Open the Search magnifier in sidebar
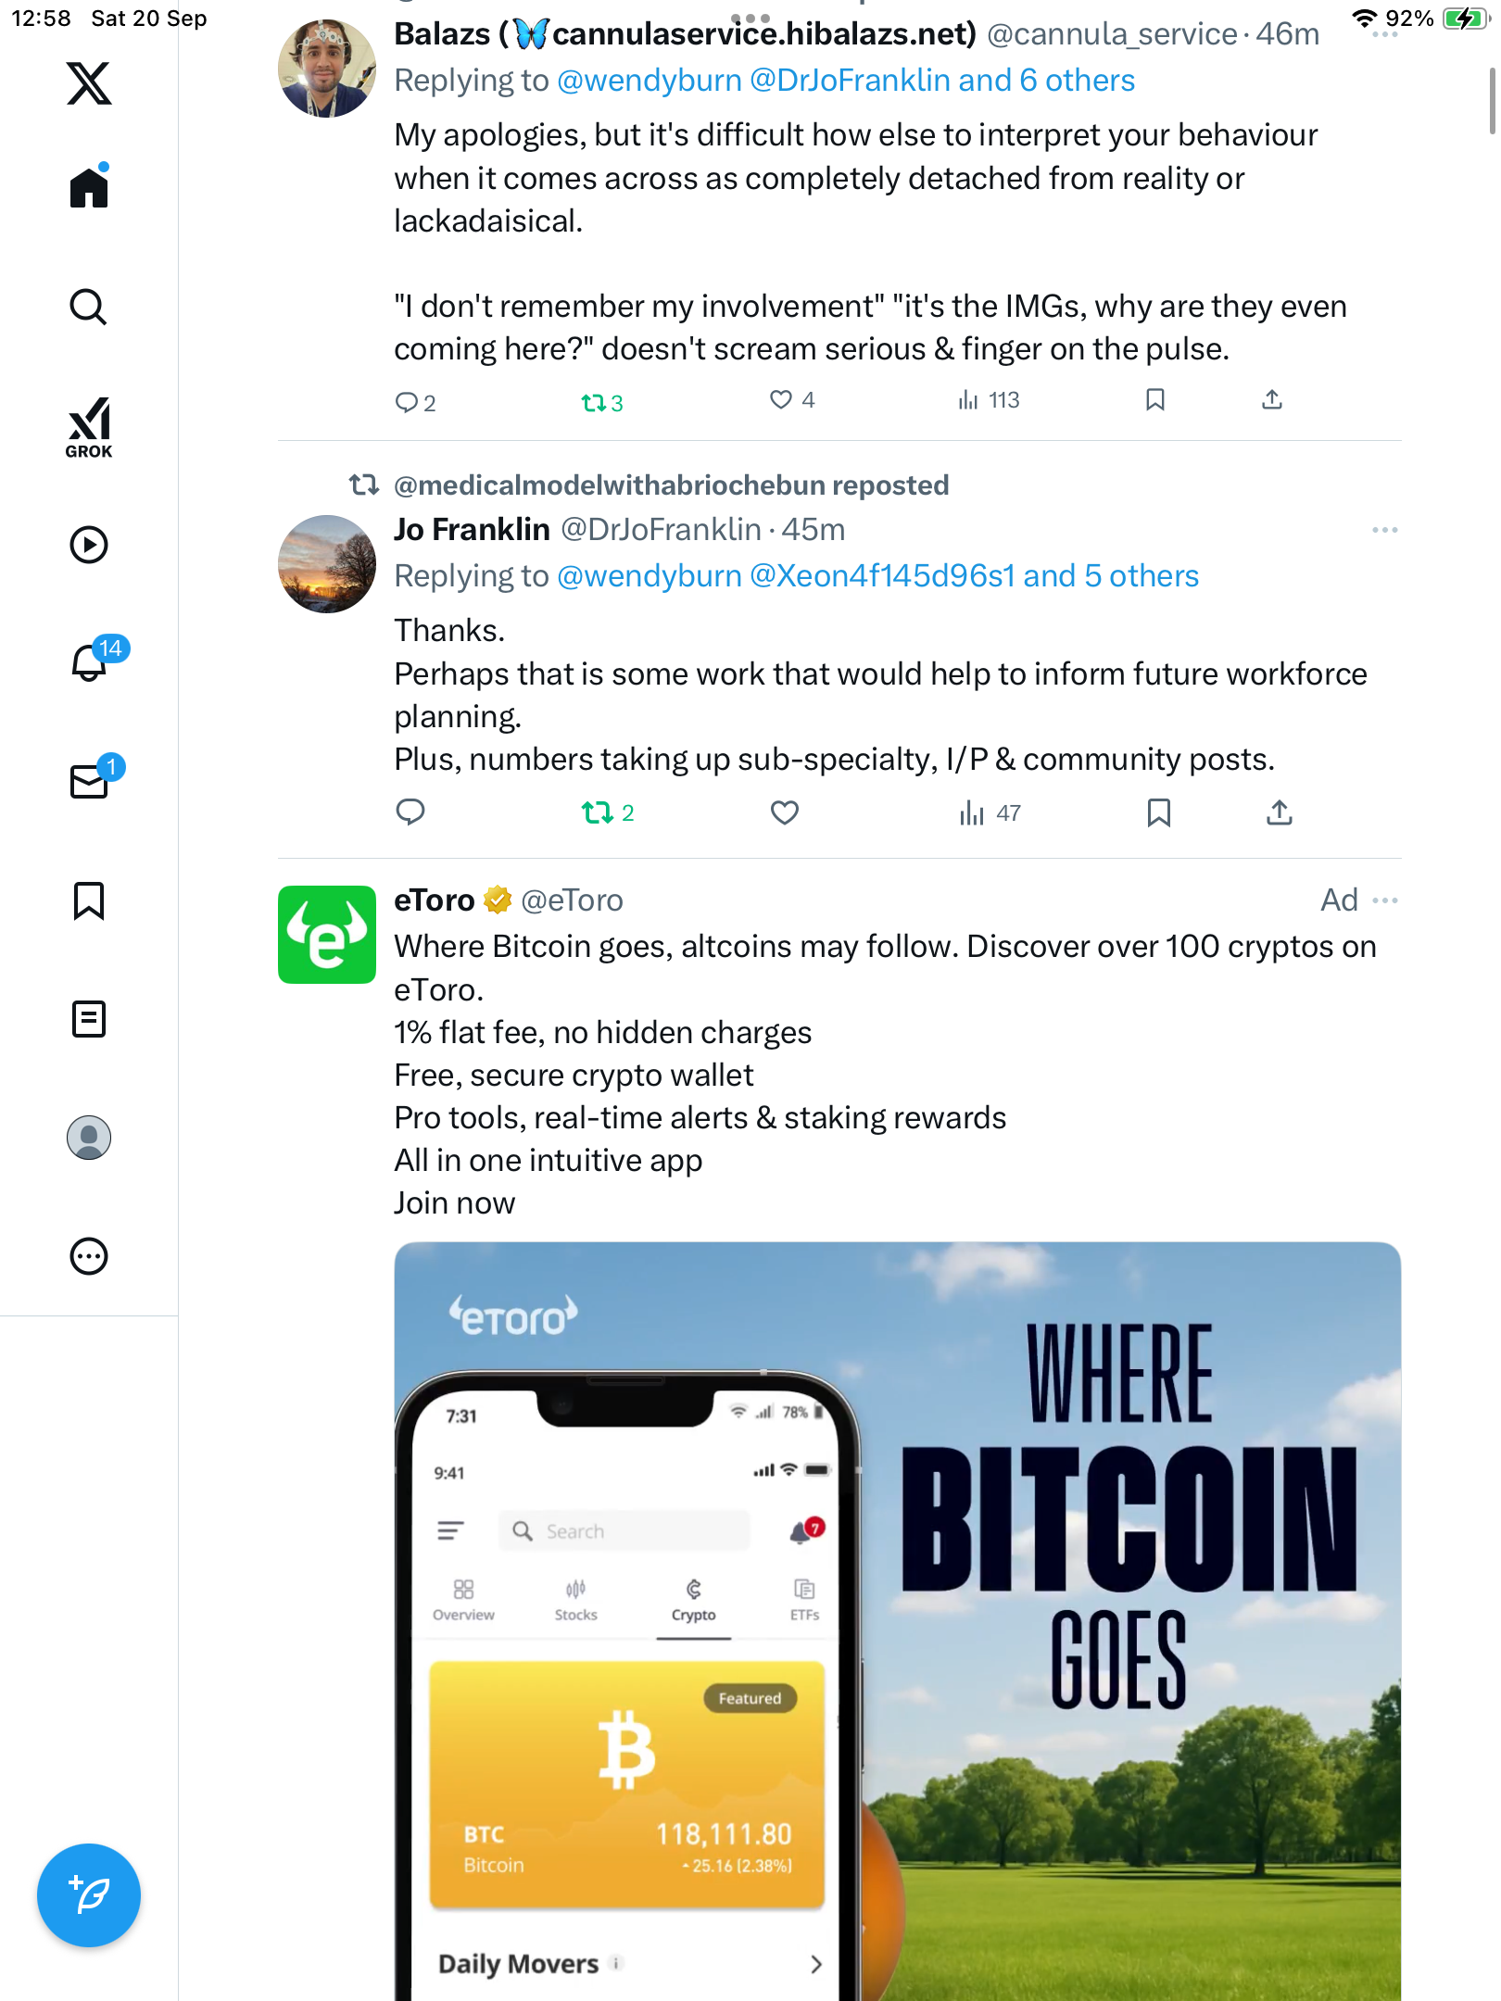Viewport: 1501px width, 2001px height. [x=89, y=307]
